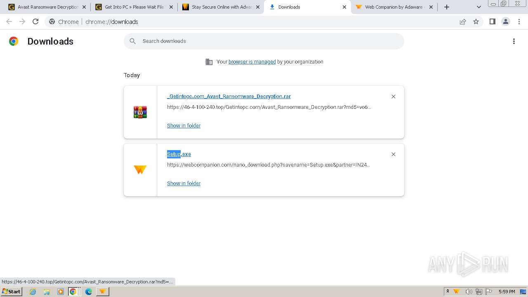528x297 pixels.
Task: Open the Windows Start menu
Action: click(x=11, y=292)
